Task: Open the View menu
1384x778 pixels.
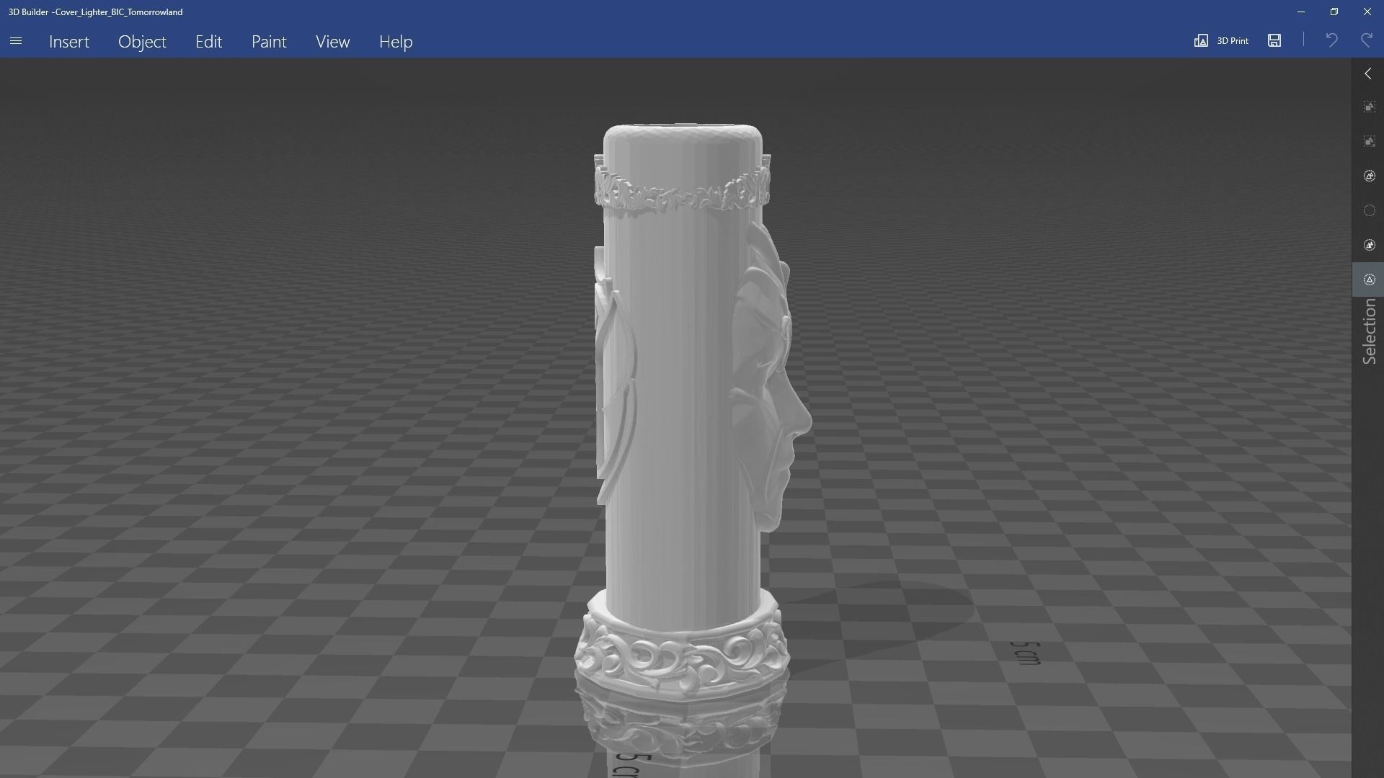Action: pos(332,42)
